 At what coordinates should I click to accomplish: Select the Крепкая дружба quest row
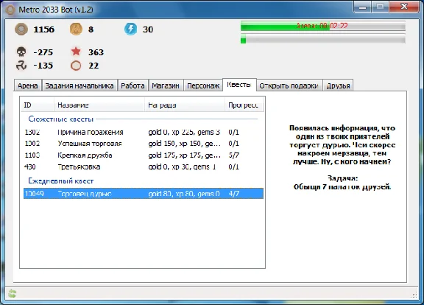click(x=144, y=155)
